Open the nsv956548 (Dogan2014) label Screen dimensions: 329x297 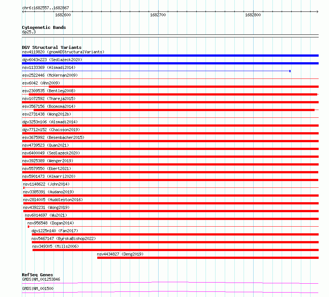click(x=51, y=223)
